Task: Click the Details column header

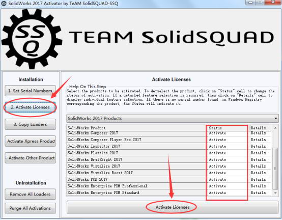Action: pyautogui.click(x=260, y=128)
